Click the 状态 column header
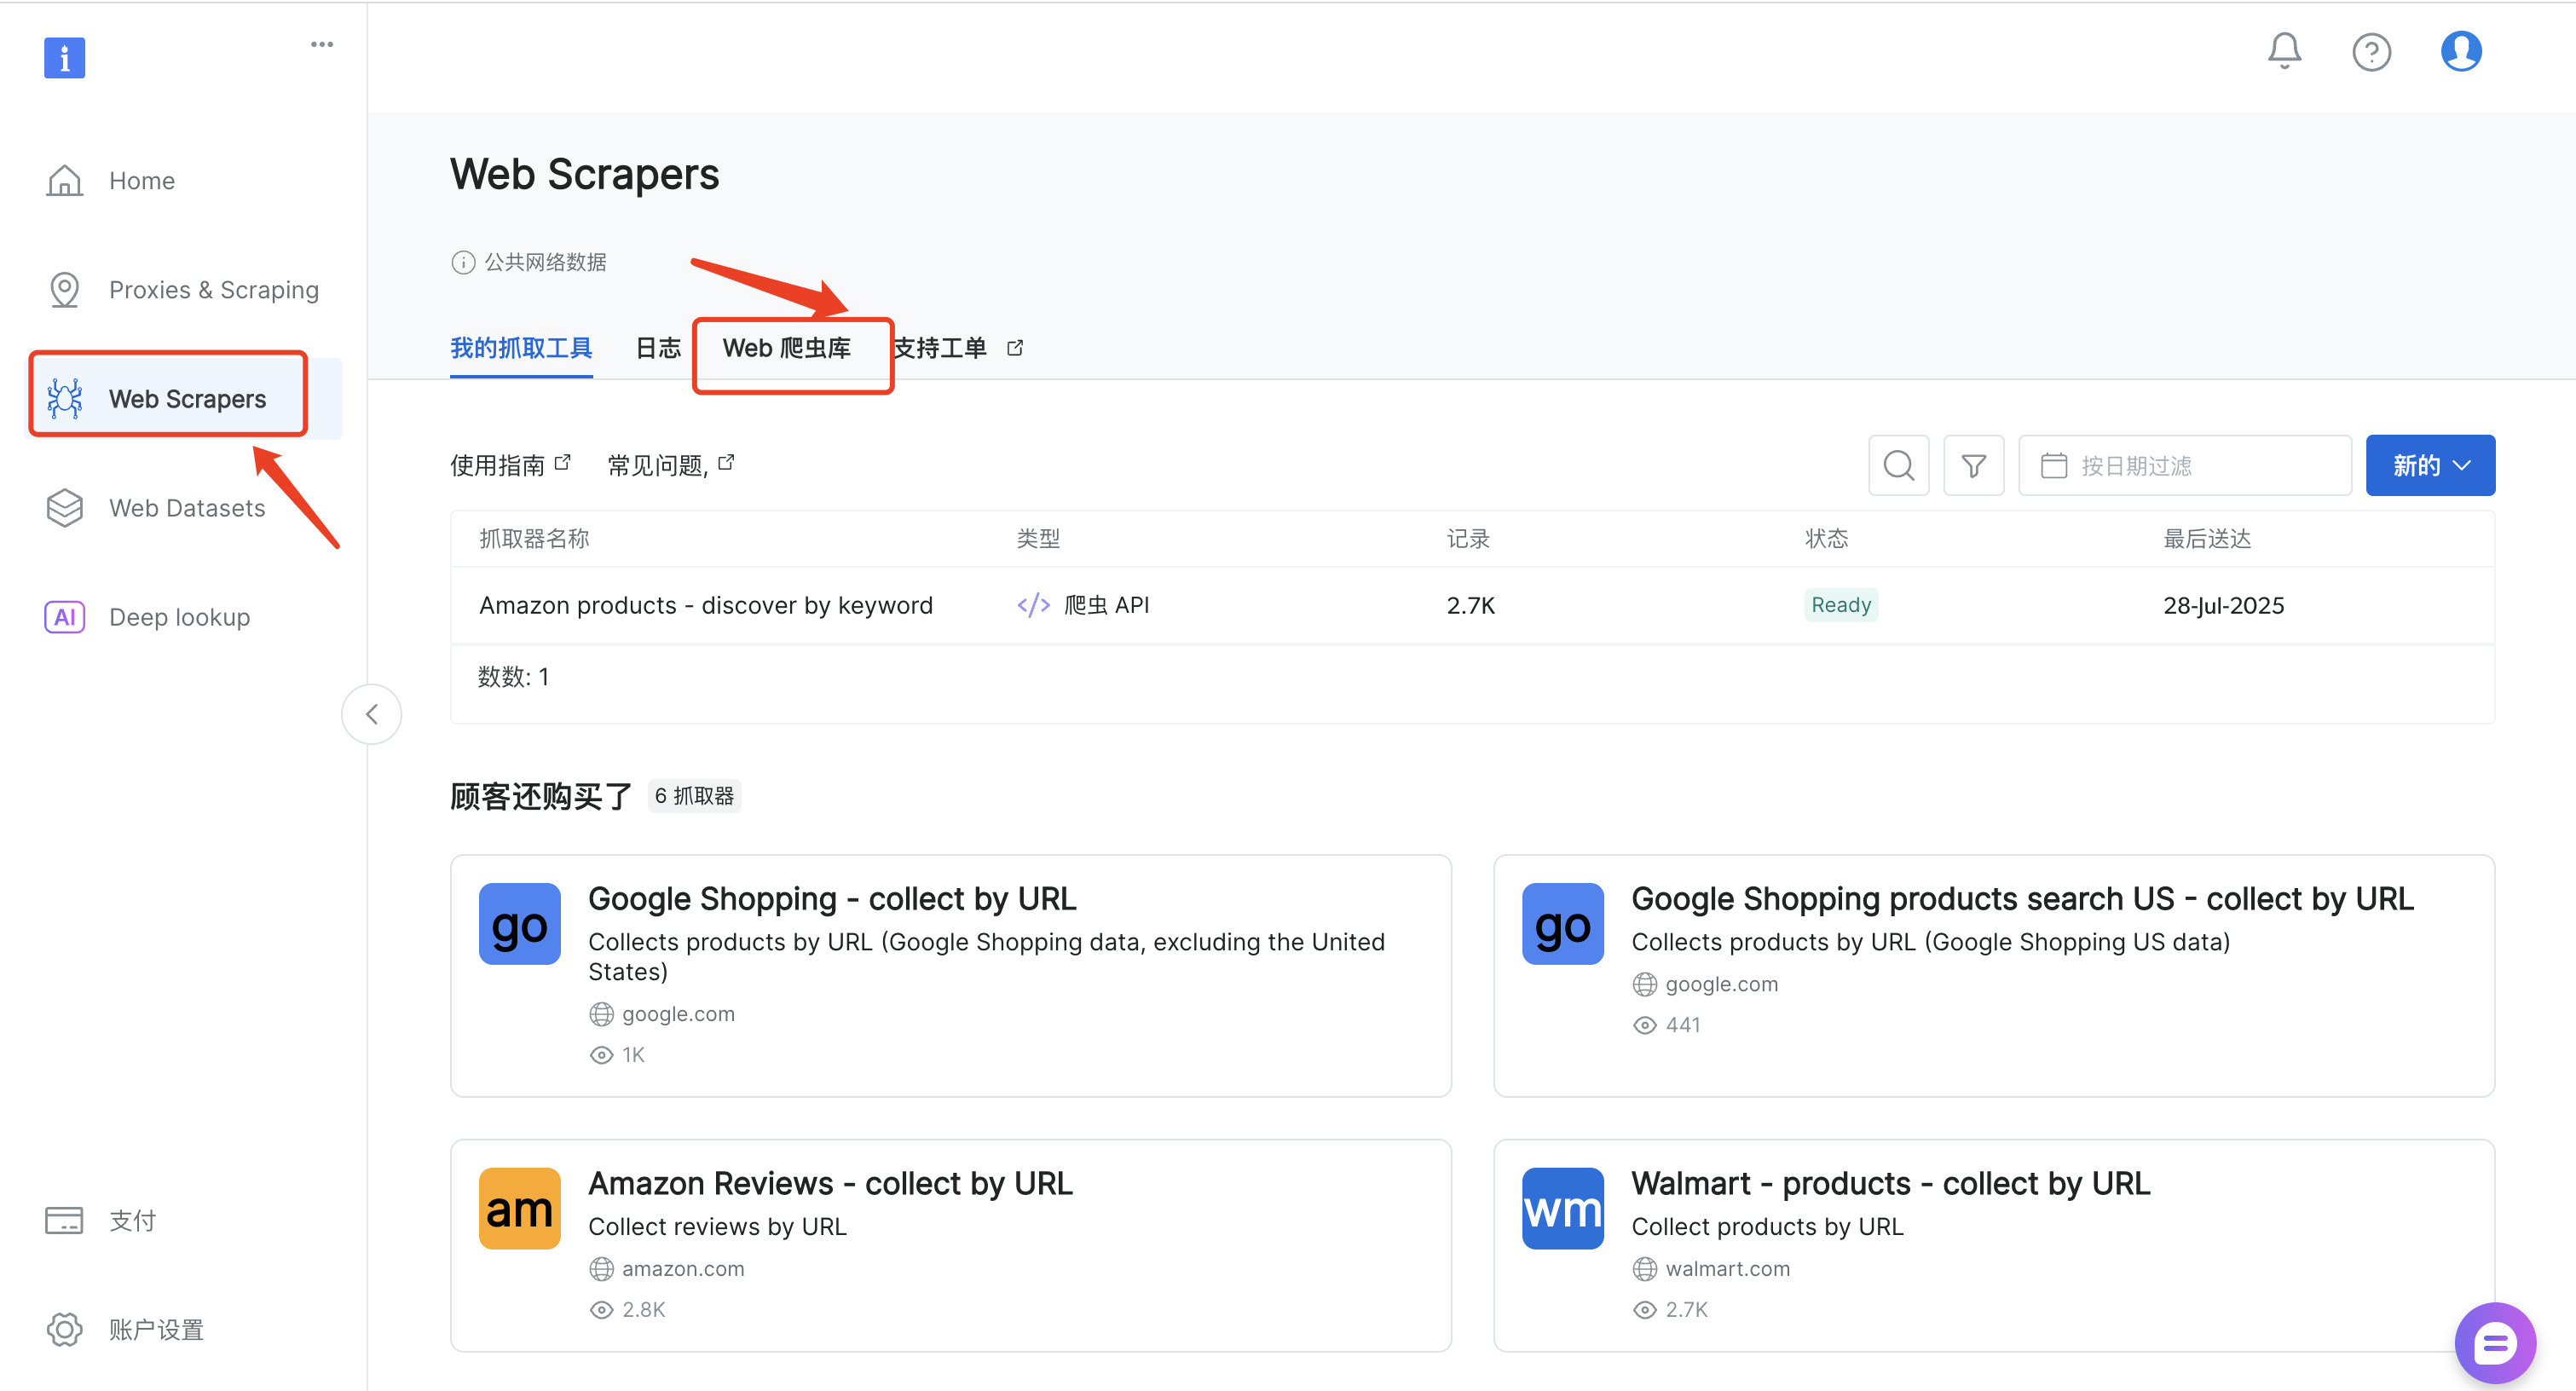This screenshot has width=2576, height=1391. 1826,538
